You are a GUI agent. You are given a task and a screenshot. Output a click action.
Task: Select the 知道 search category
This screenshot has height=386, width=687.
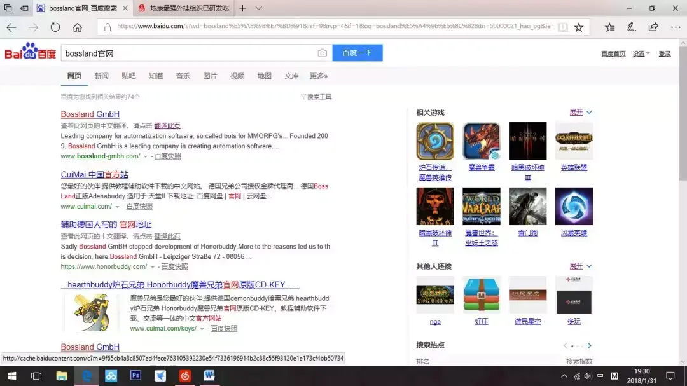[x=156, y=76]
